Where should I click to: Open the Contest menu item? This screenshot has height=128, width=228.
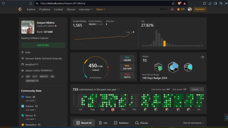pyautogui.click(x=58, y=9)
